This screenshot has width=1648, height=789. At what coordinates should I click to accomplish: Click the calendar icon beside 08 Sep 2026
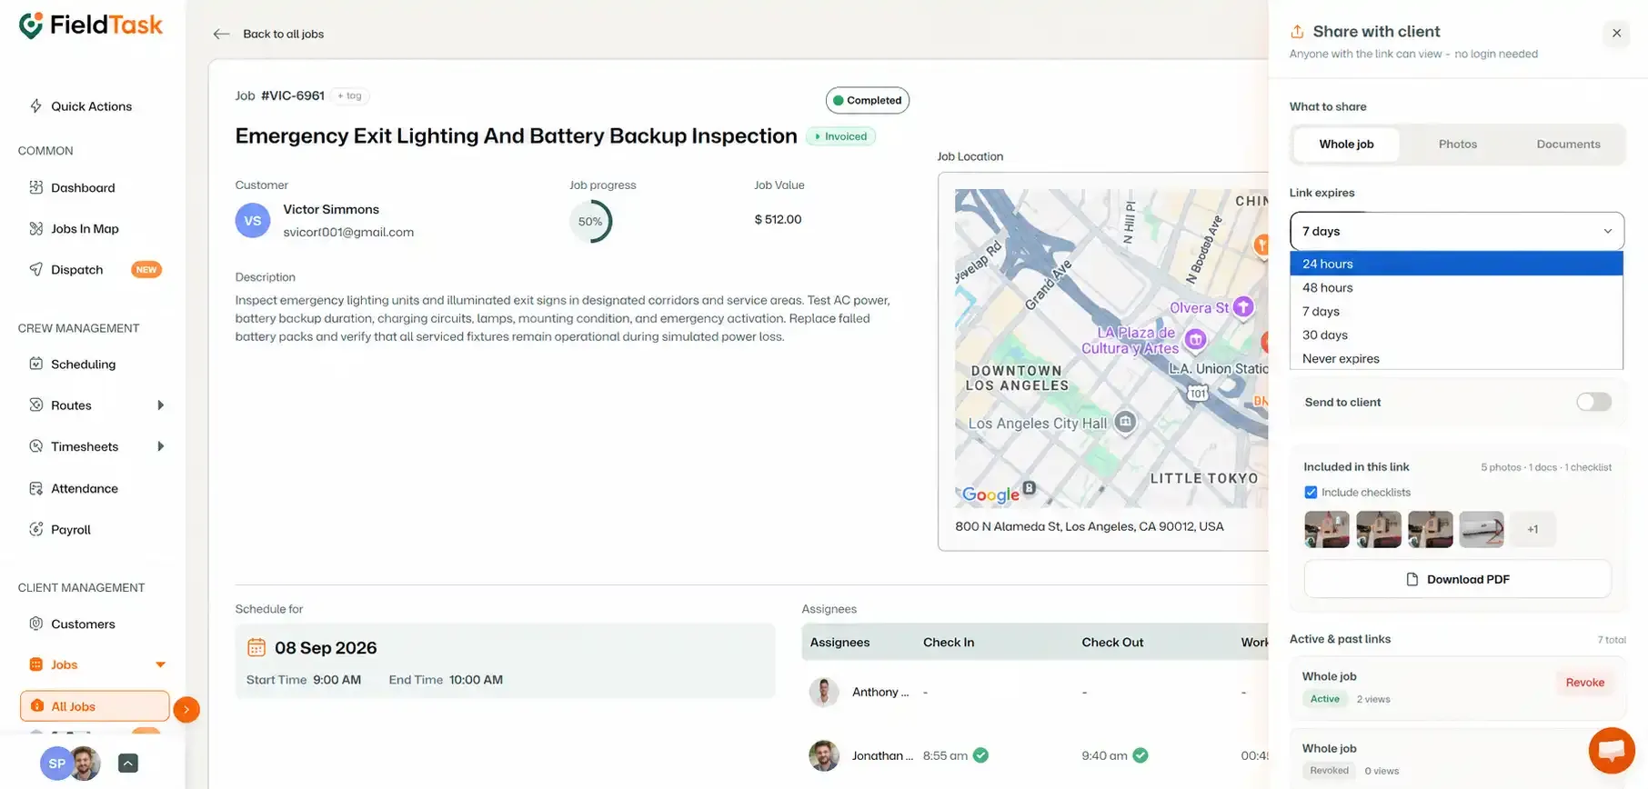[256, 647]
